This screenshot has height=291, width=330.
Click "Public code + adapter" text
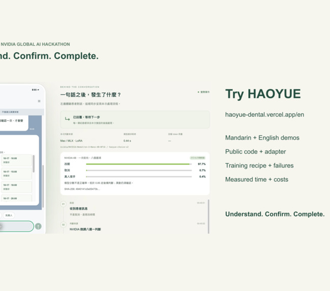(255, 152)
